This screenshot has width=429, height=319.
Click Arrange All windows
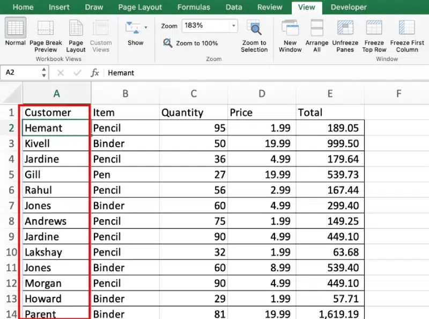pos(316,35)
